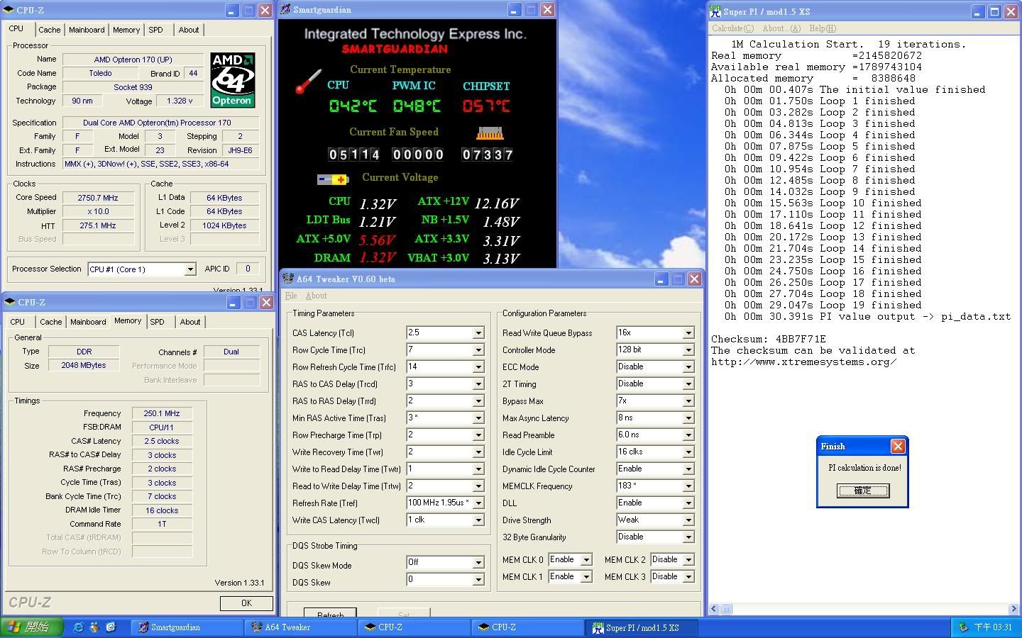This screenshot has width=1022, height=638.
Task: Expand the RAS to RAS Delay (Trrd) dropdown
Action: [478, 401]
